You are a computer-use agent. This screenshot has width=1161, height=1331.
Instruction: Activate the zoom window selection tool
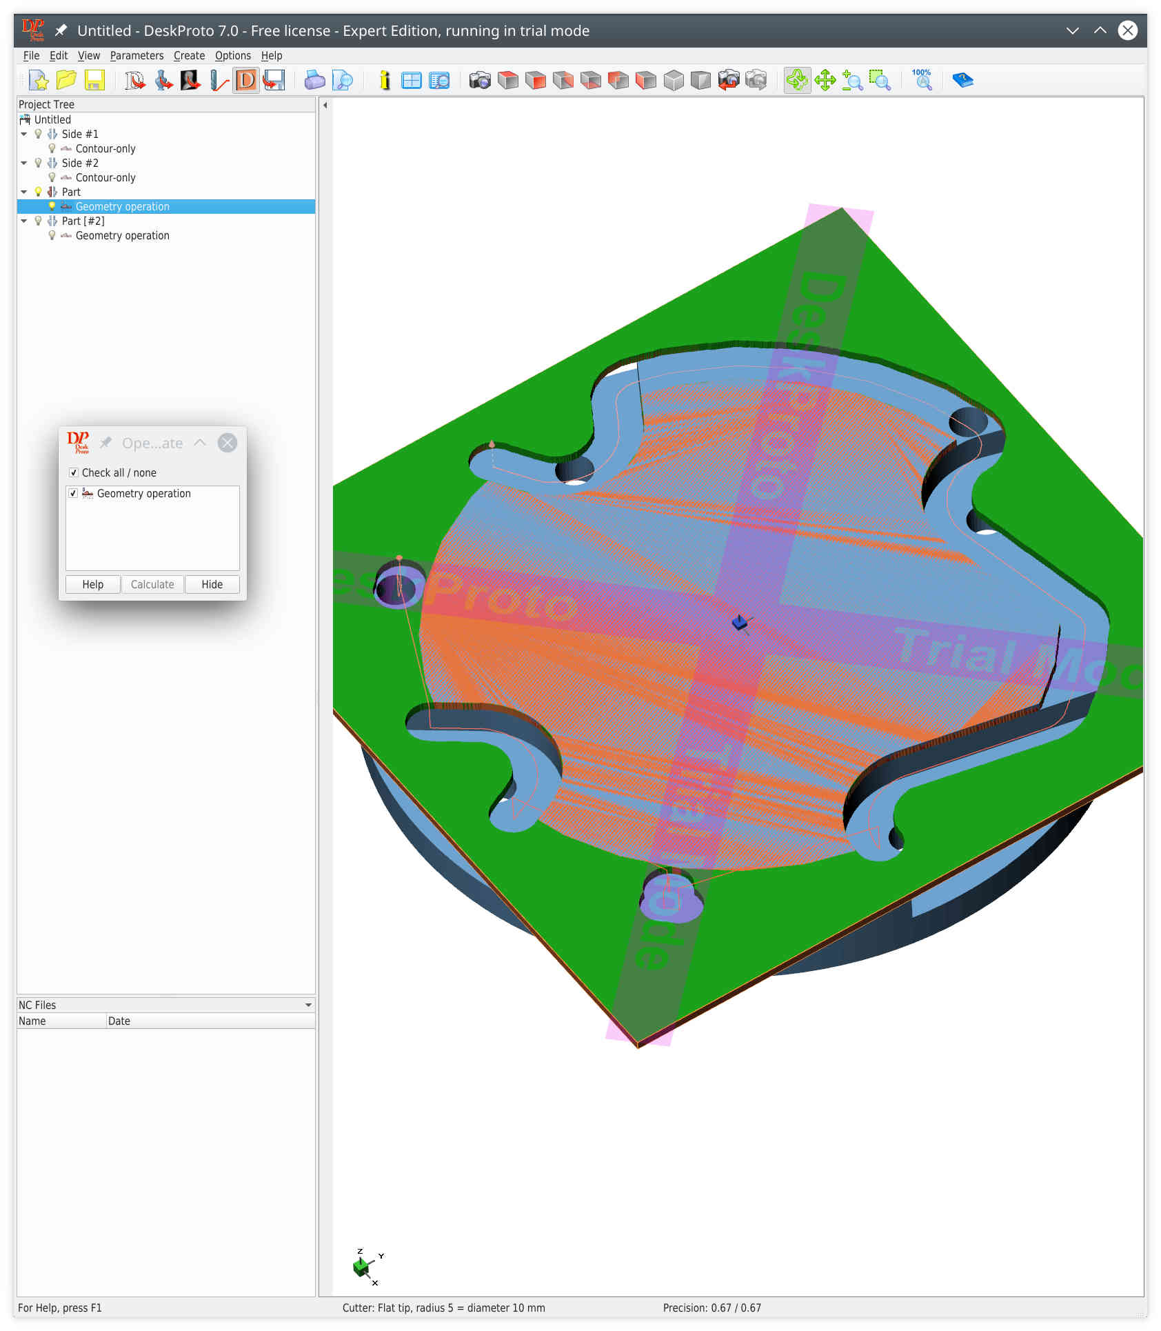(x=880, y=81)
